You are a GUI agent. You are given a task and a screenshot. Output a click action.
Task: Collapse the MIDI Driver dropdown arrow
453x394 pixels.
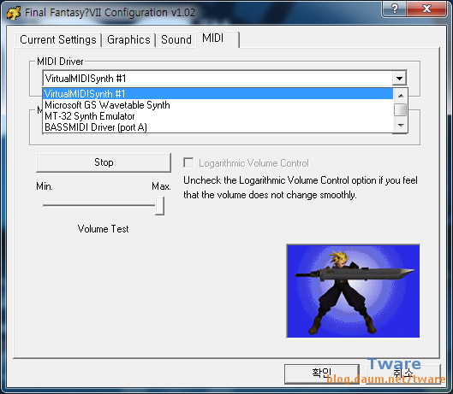pos(400,78)
